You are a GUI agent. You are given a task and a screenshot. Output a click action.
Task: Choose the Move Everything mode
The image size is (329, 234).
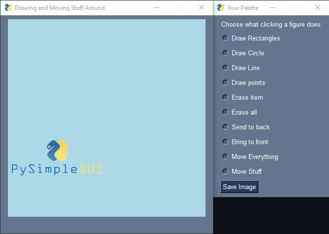[225, 156]
